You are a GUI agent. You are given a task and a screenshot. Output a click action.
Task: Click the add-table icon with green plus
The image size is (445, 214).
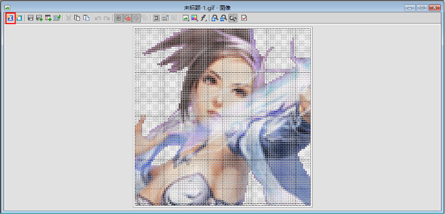[x=48, y=18]
